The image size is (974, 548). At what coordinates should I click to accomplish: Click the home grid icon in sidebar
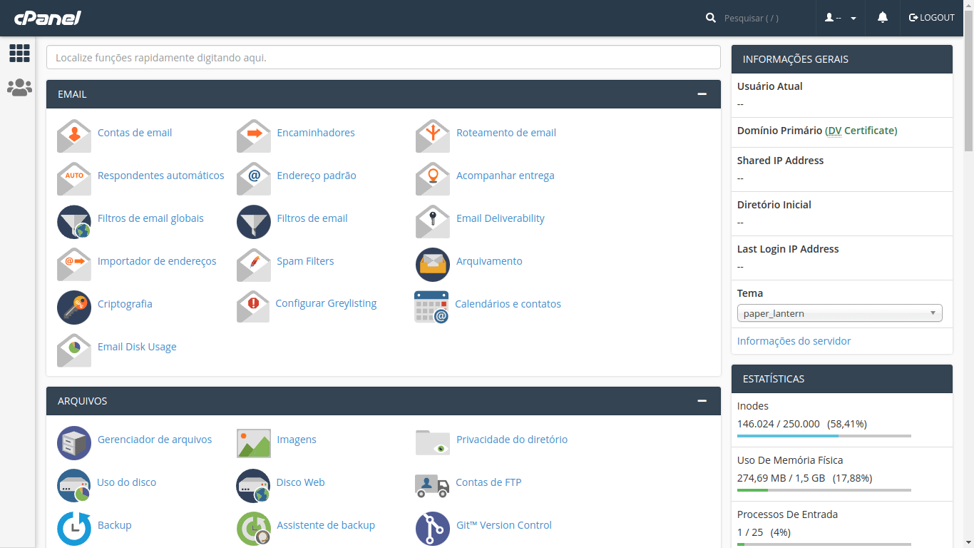tap(19, 53)
